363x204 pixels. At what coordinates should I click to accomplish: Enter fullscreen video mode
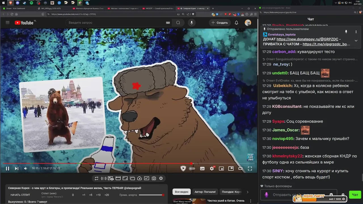tap(250, 168)
